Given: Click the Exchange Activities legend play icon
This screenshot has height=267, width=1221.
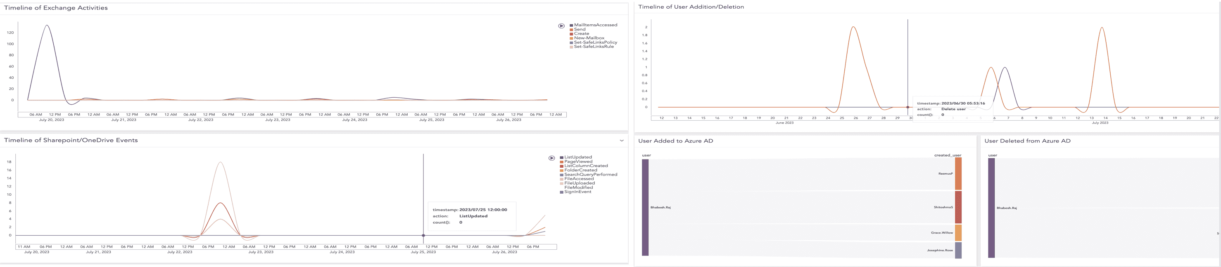Looking at the screenshot, I should coord(561,26).
